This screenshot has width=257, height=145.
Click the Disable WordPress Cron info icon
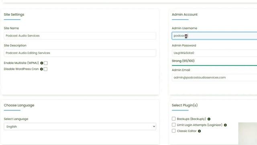[41, 69]
